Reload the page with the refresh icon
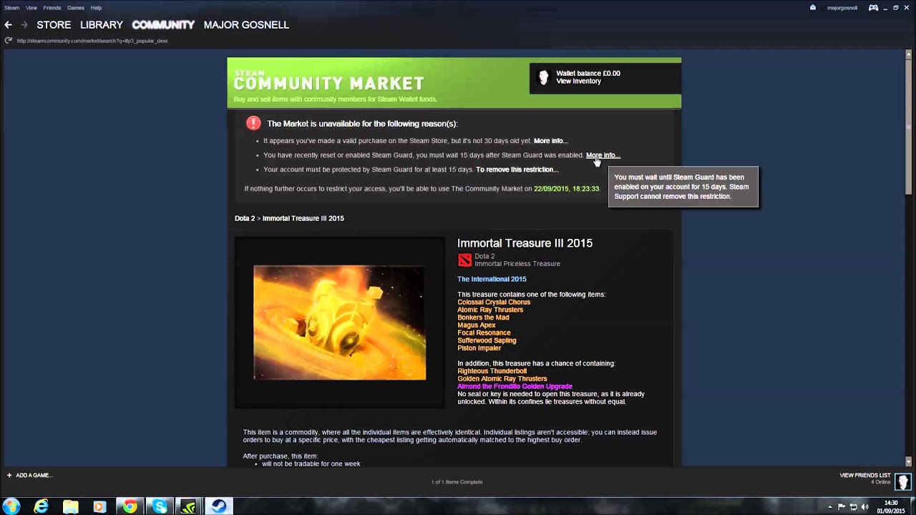The height and width of the screenshot is (515, 916). 9,41
